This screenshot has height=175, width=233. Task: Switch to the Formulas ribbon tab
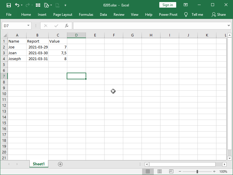click(x=86, y=14)
